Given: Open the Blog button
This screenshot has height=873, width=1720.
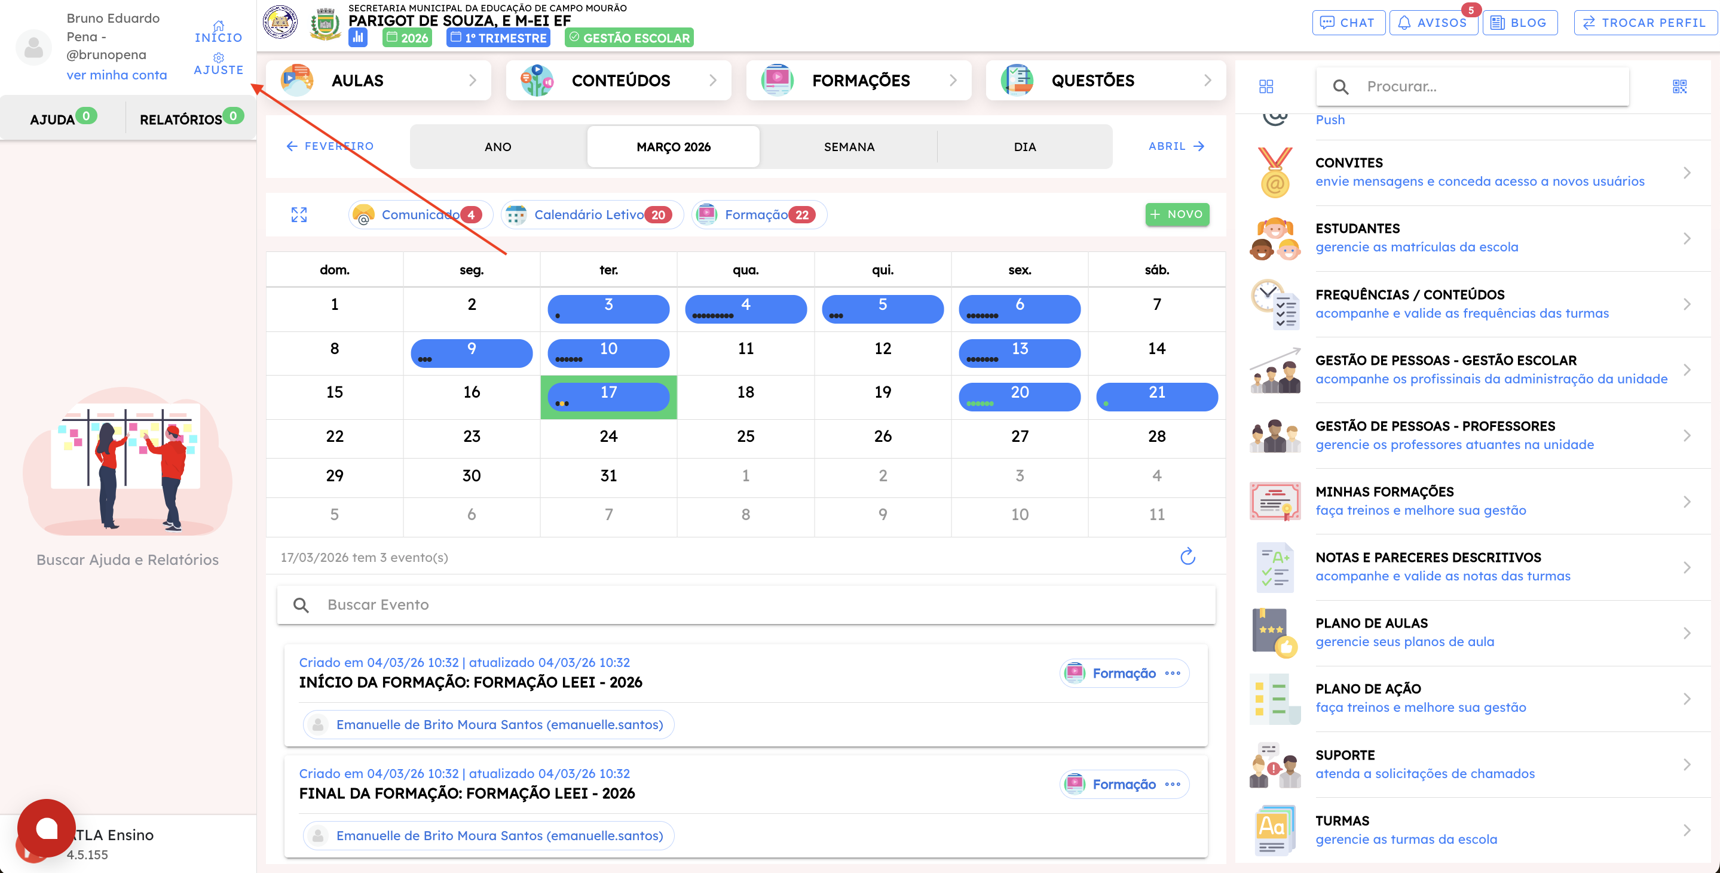Looking at the screenshot, I should coord(1520,23).
